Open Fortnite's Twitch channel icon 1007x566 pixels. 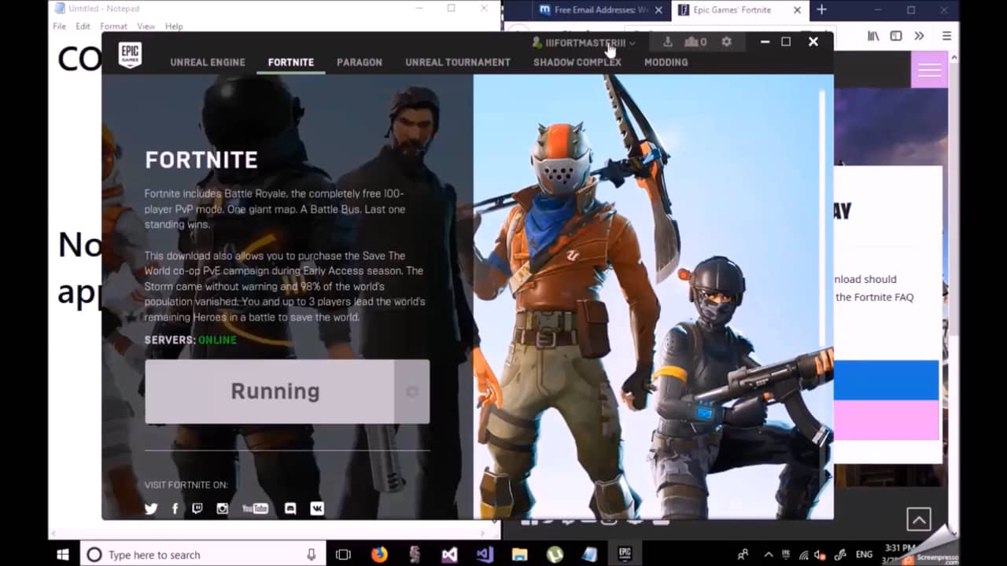click(197, 509)
